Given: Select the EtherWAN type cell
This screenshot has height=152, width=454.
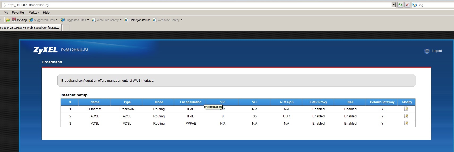Looking at the screenshot, I should pyautogui.click(x=127, y=109).
